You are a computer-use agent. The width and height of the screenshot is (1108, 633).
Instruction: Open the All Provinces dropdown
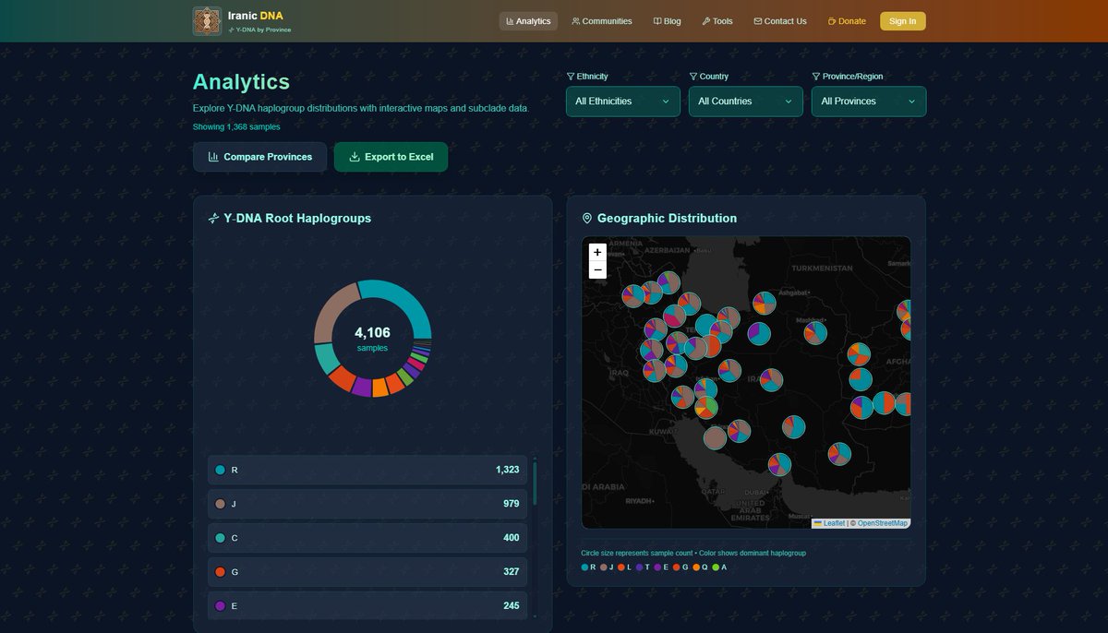[x=869, y=102]
